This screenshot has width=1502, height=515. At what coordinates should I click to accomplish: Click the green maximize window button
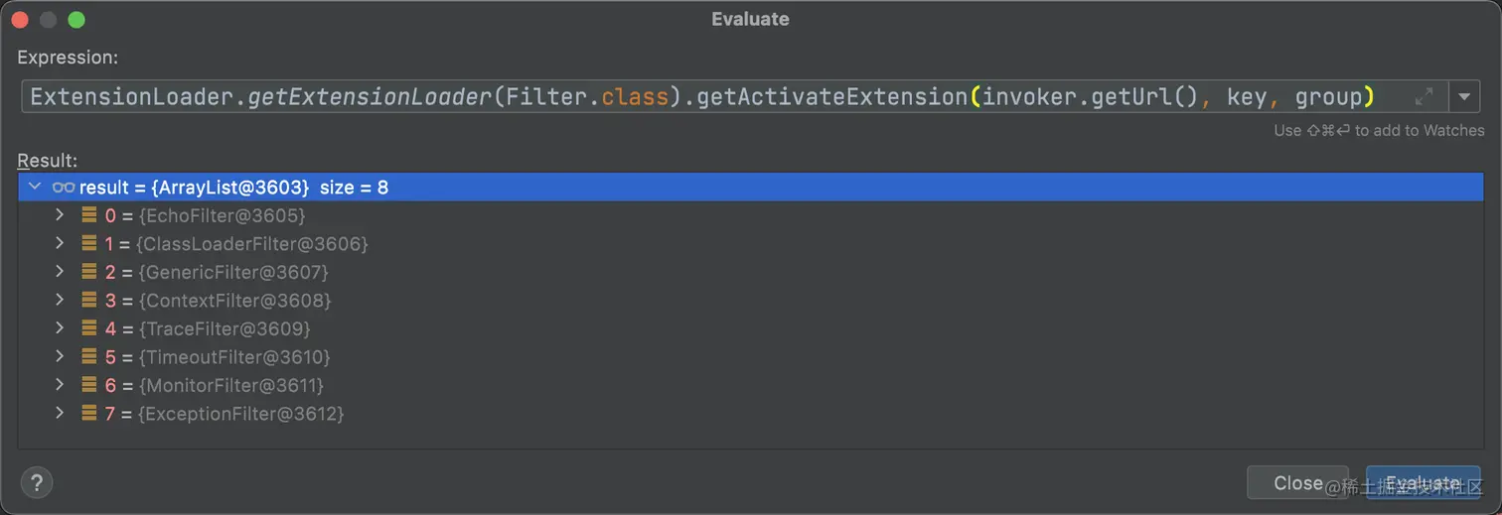(x=75, y=19)
